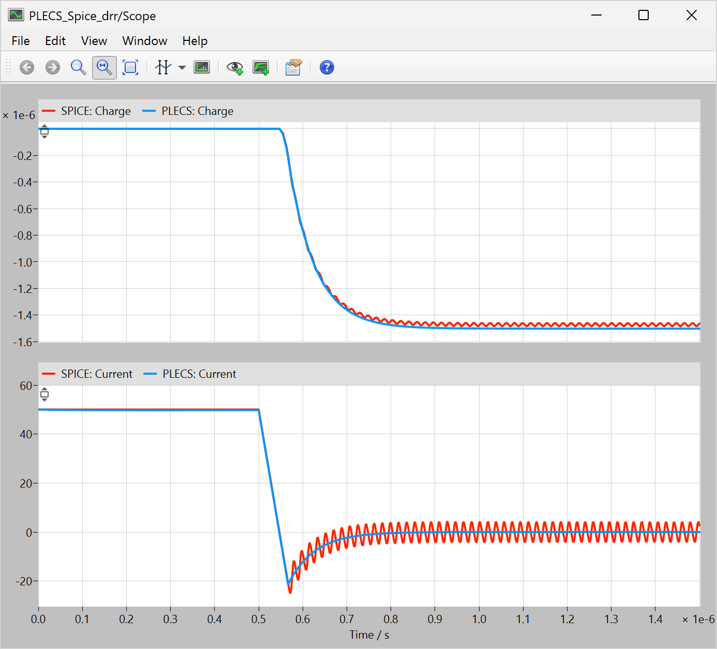
Task: Click the save trace icon with plus
Action: tap(261, 67)
